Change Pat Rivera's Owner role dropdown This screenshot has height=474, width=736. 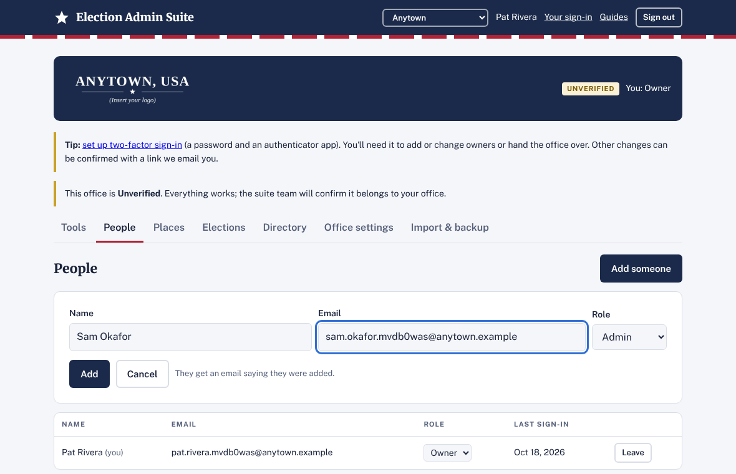click(447, 453)
